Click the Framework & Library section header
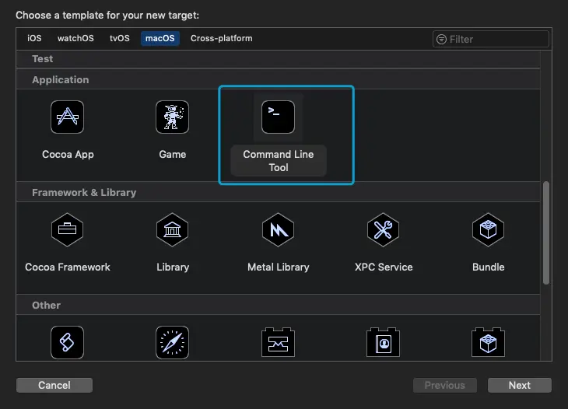This screenshot has width=568, height=409. point(279,193)
